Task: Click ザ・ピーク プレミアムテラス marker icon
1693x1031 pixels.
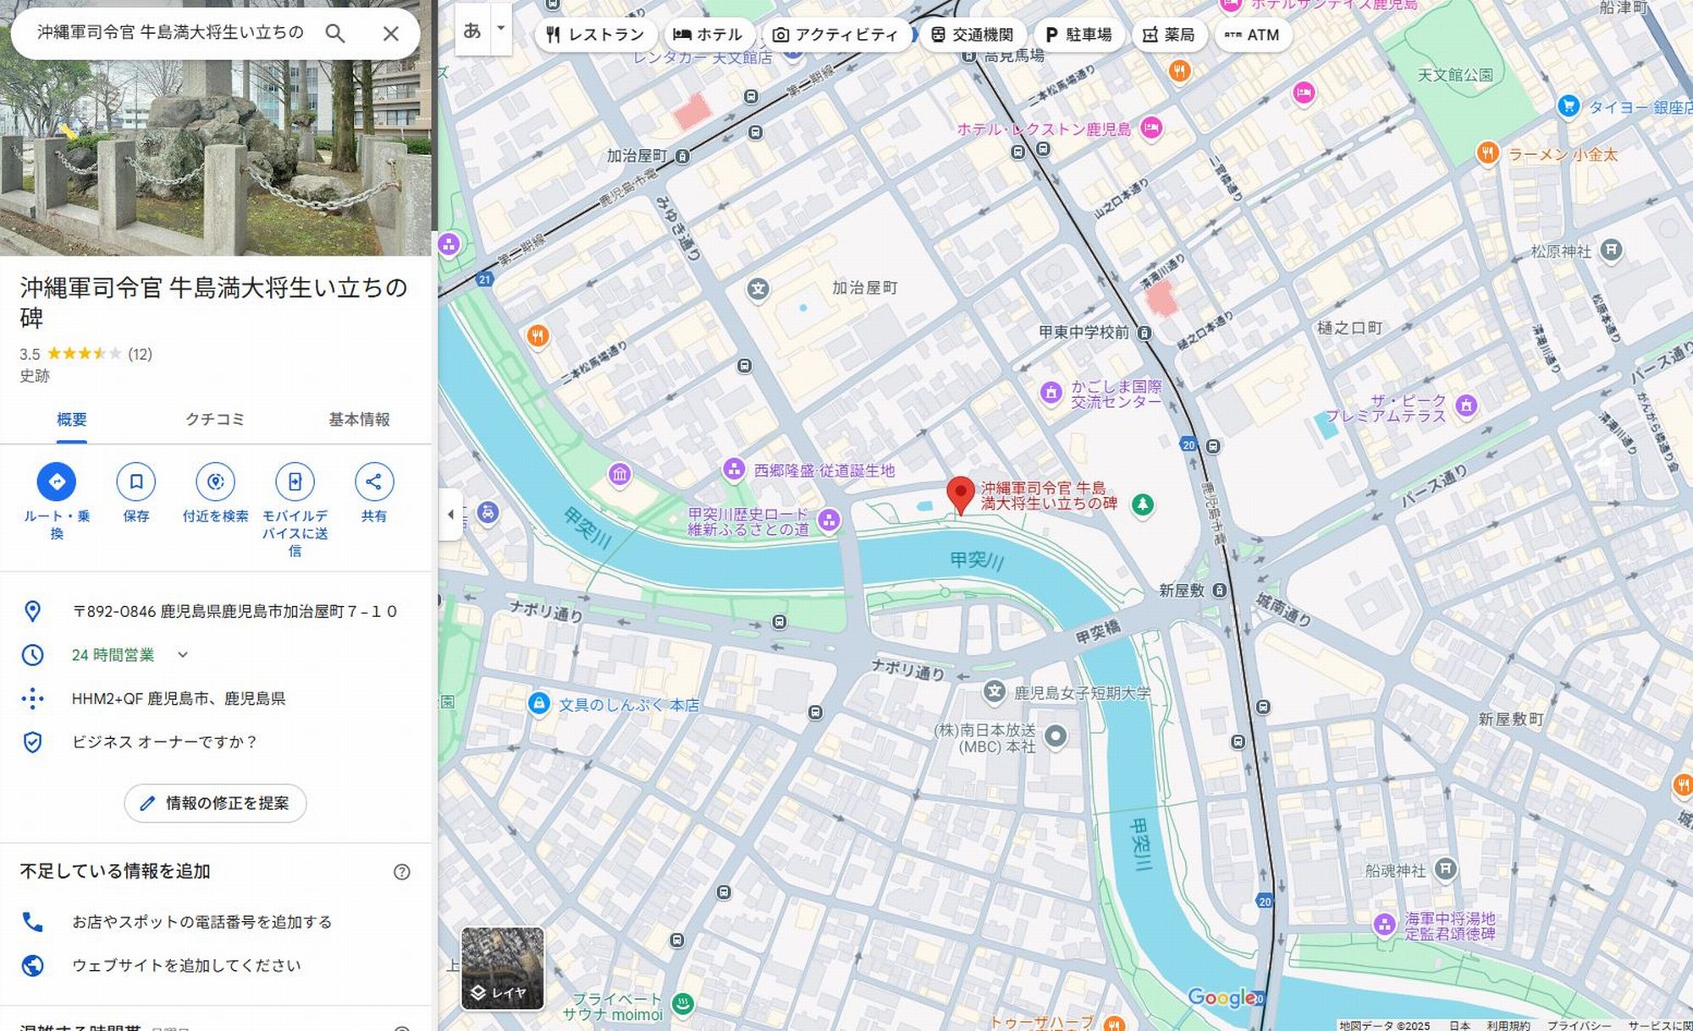Action: (x=1466, y=405)
